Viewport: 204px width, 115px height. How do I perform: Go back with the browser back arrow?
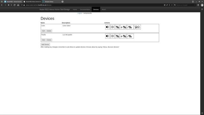coord(2,5)
